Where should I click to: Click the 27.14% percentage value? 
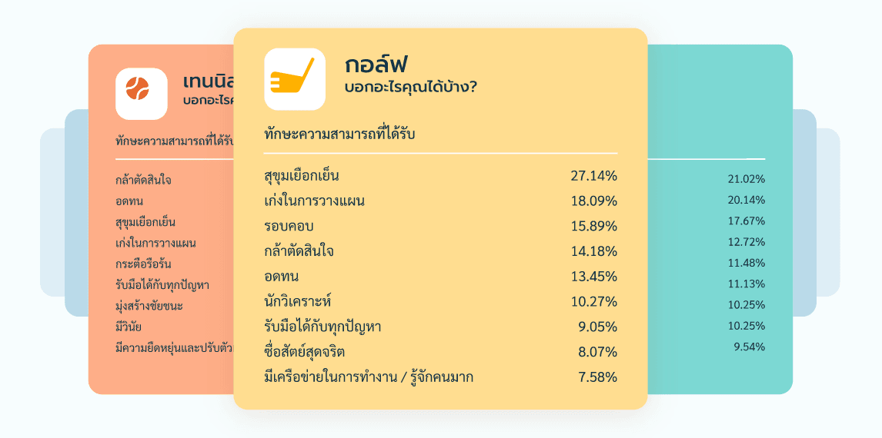coord(593,176)
